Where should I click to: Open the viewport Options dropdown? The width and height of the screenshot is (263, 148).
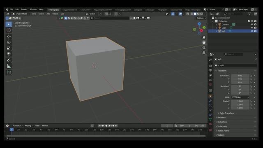[201, 18]
